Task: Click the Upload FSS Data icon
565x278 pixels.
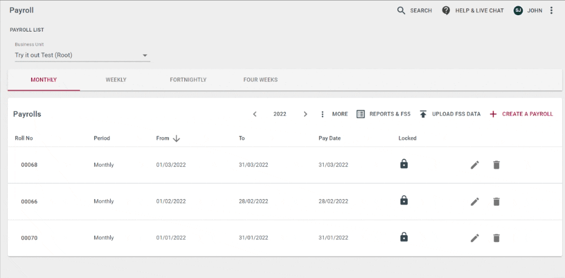Action: [x=423, y=114]
